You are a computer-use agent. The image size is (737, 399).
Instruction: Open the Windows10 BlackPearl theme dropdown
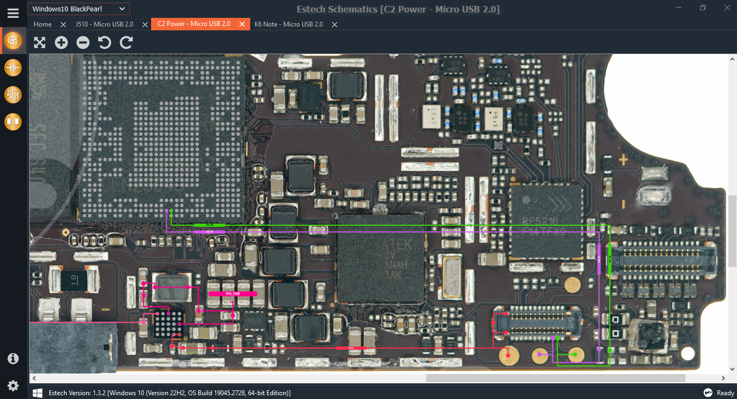point(78,9)
